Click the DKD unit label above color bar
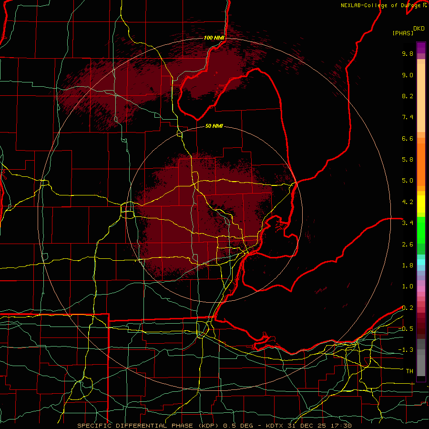429x429 pixels. [x=419, y=29]
